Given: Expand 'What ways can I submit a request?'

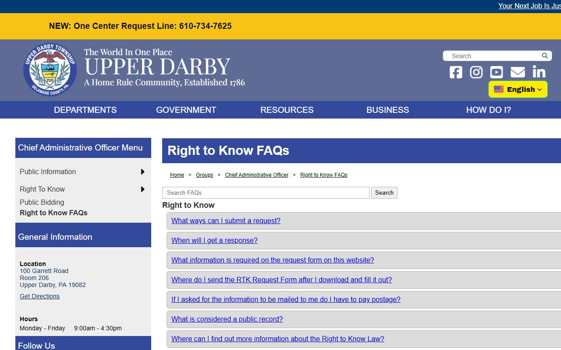Looking at the screenshot, I should (226, 221).
